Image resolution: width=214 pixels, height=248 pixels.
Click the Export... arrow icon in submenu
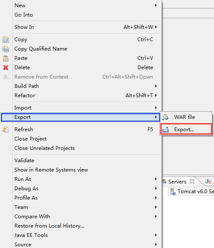165,130
